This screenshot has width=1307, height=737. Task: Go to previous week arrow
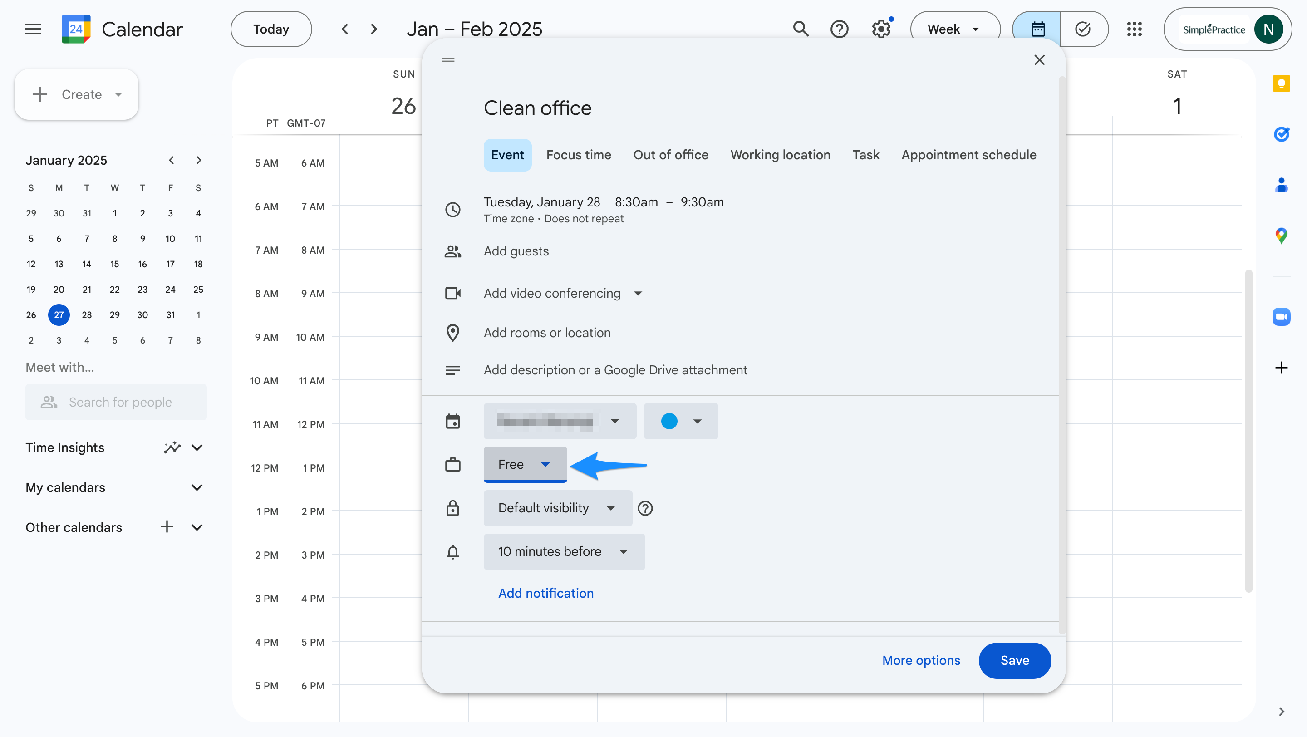click(x=345, y=29)
